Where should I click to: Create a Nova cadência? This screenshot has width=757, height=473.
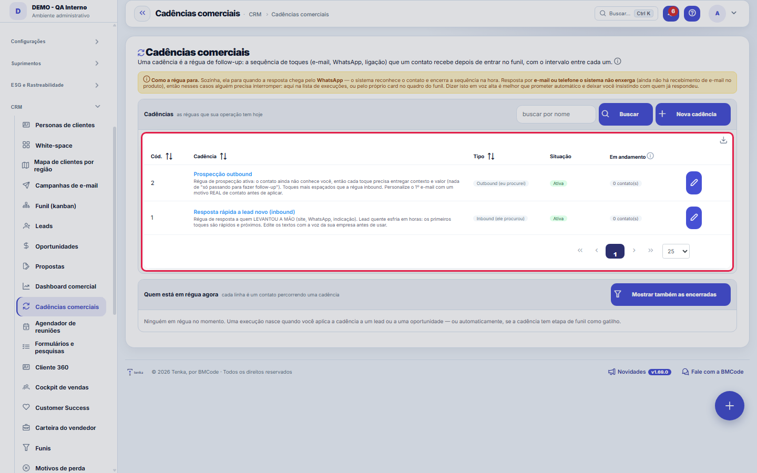pyautogui.click(x=693, y=114)
